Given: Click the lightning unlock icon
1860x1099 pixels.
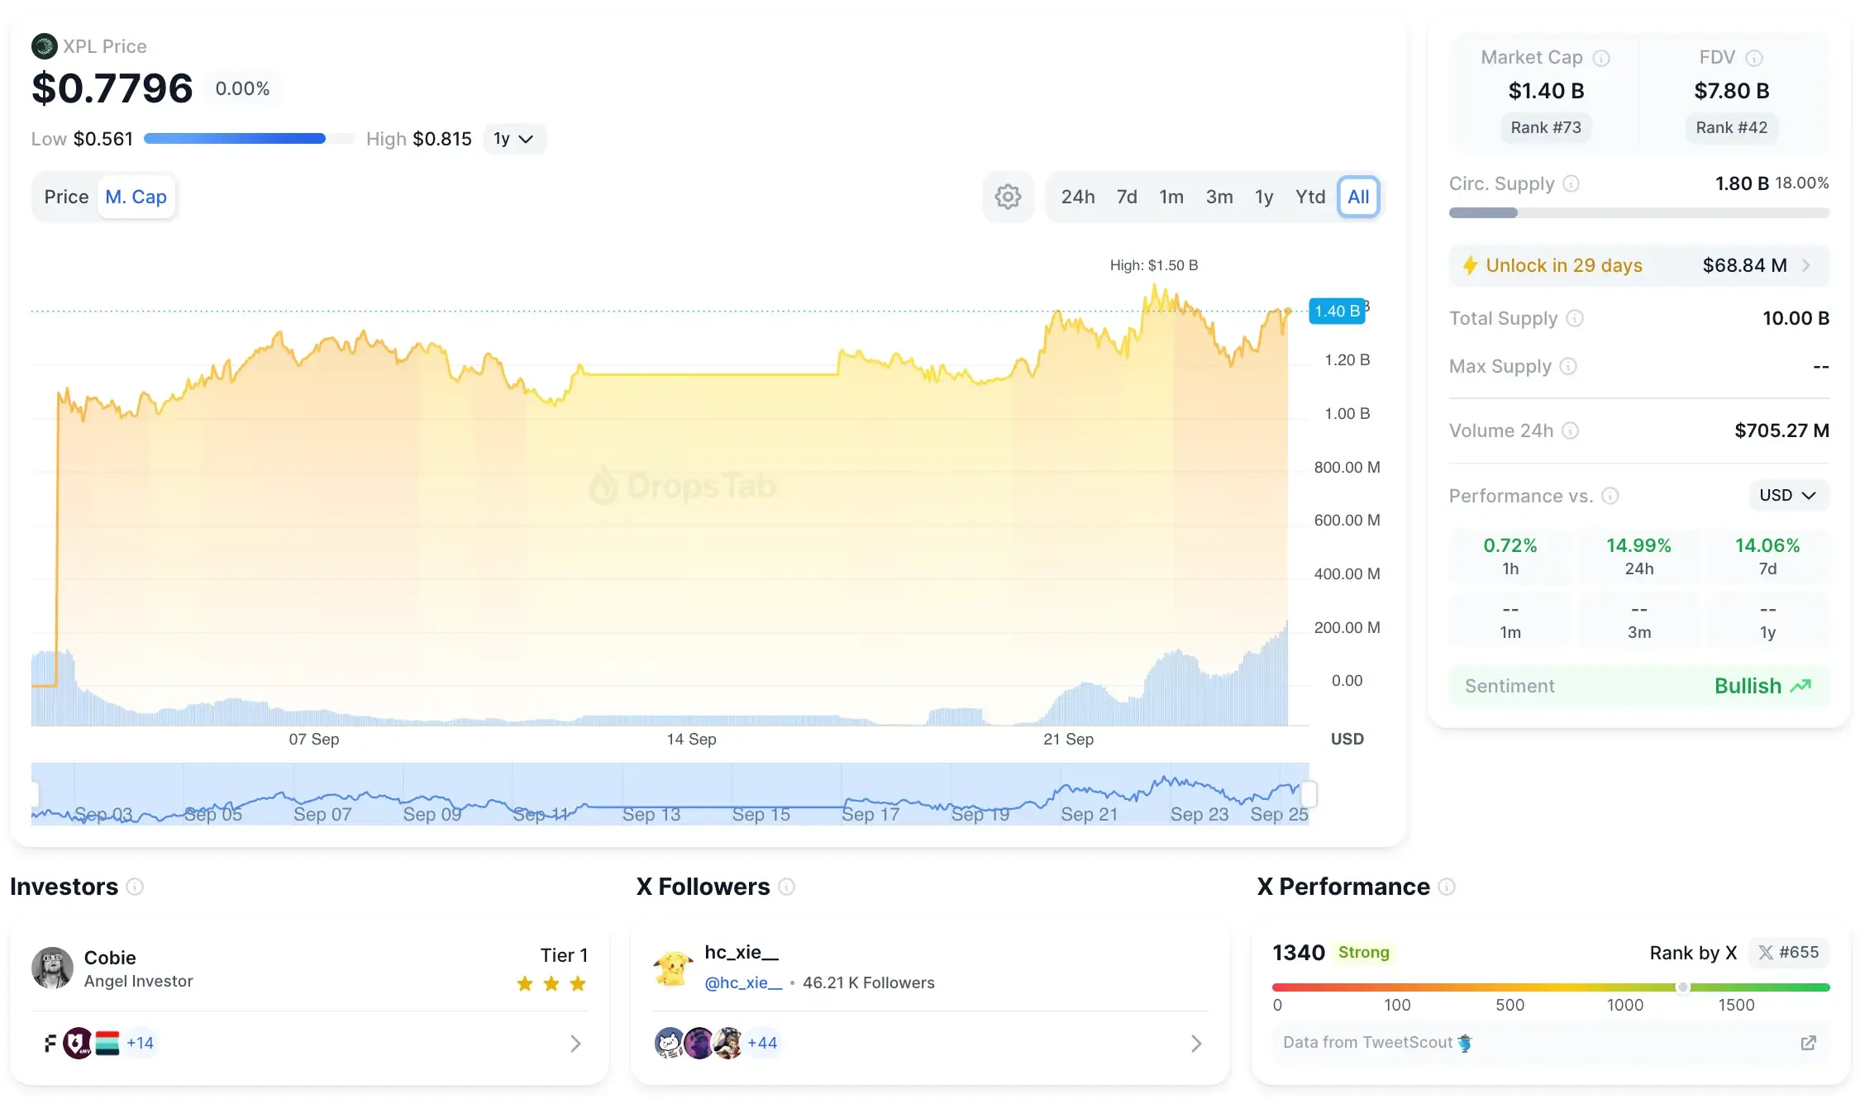Looking at the screenshot, I should point(1471,265).
